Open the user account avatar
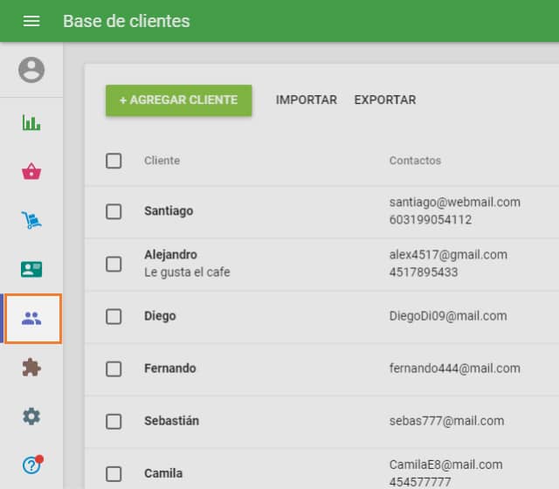559x489 pixels. (31, 70)
